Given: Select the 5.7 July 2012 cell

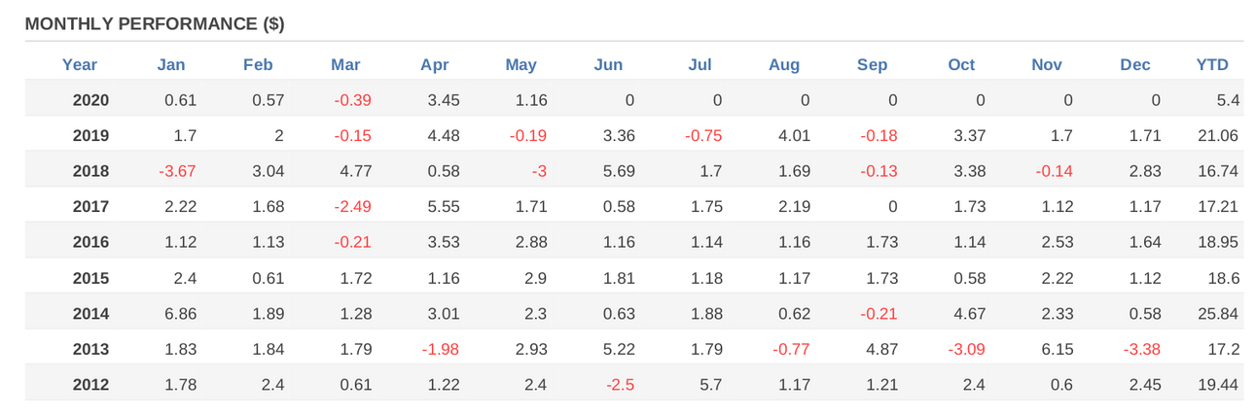Looking at the screenshot, I should point(710,385).
